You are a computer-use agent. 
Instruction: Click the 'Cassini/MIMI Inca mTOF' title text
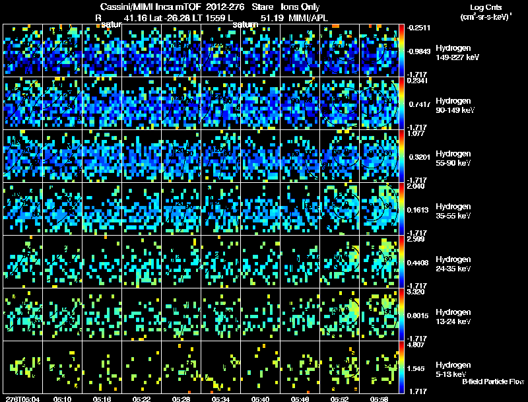150,7
